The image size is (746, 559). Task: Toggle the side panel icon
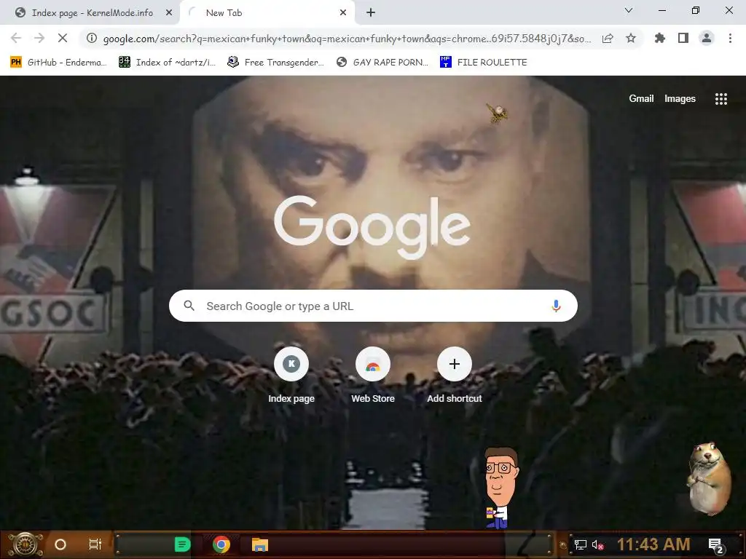point(683,38)
